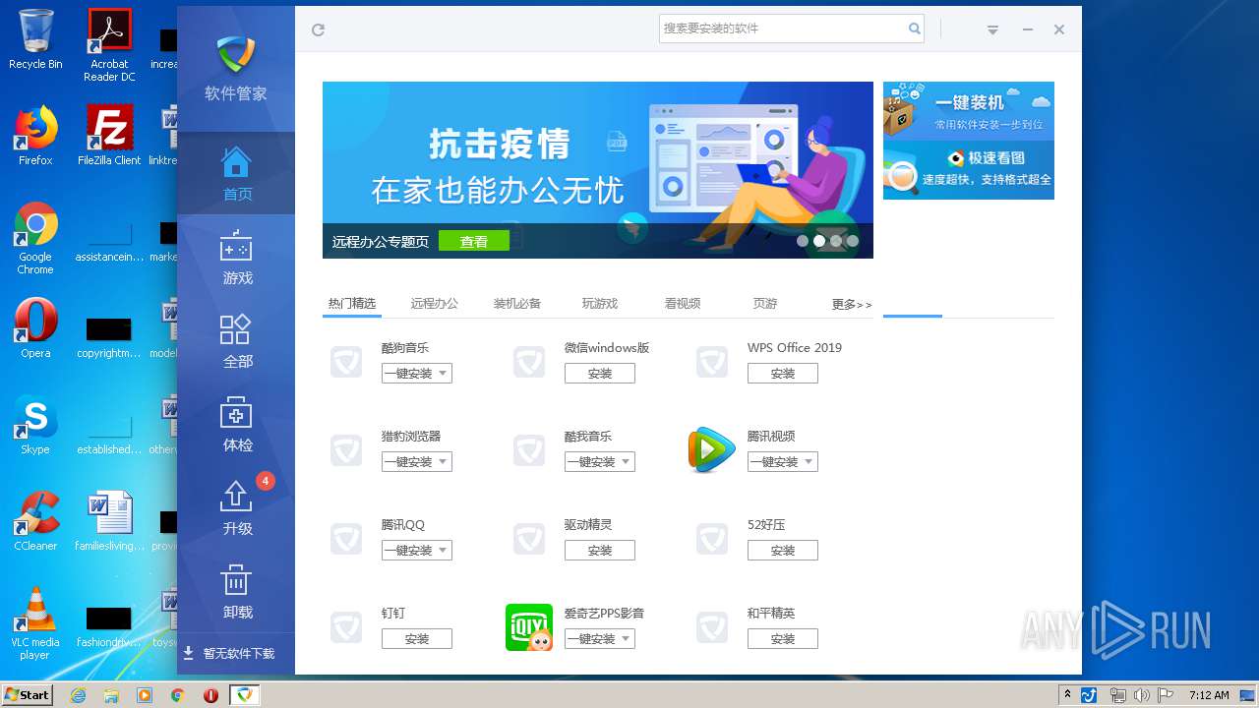Click the volume icon in system tray
Image resolution: width=1259 pixels, height=708 pixels.
pyautogui.click(x=1142, y=695)
